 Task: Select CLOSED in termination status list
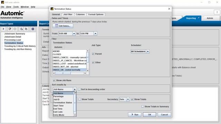(x=69, y=54)
